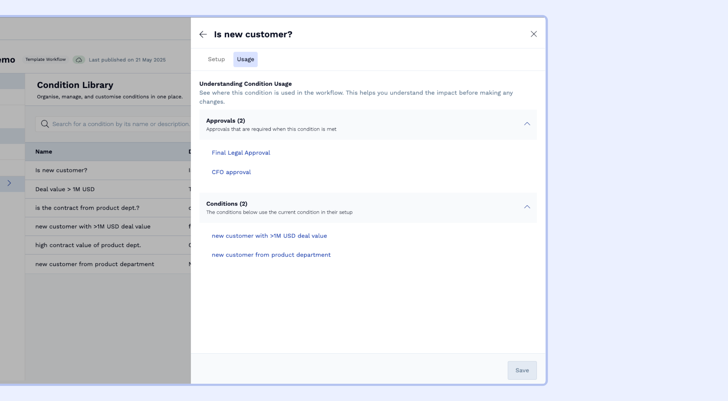The height and width of the screenshot is (401, 728).
Task: Collapse the Conditions section
Action: [527, 207]
